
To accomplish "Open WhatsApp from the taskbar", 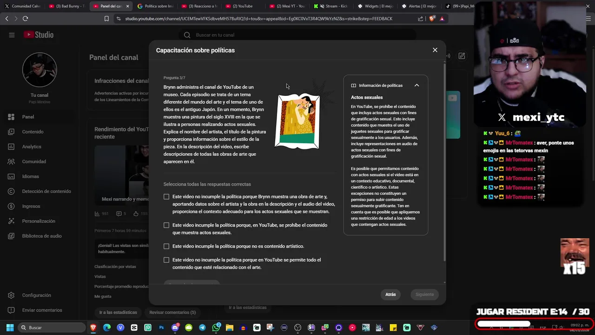I will [216, 328].
